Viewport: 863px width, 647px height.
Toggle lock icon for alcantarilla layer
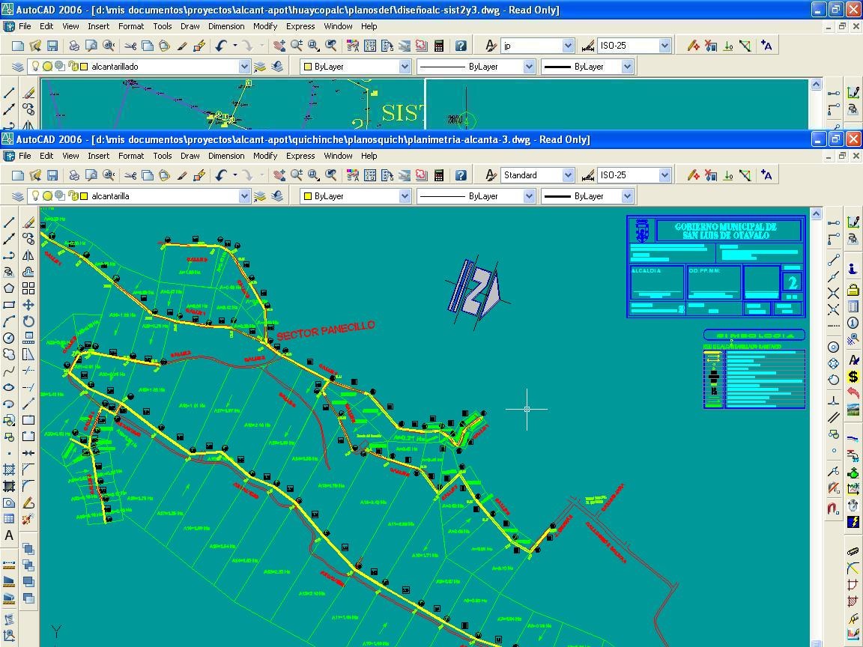(73, 196)
